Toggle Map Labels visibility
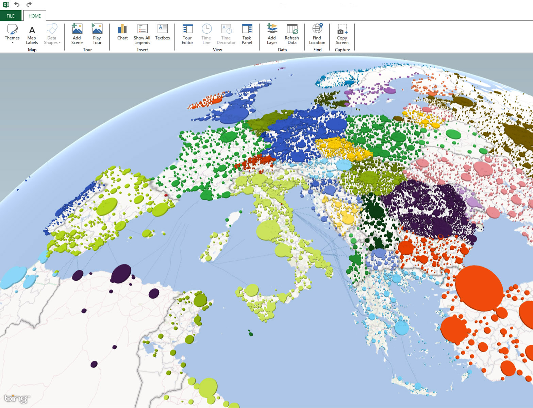Screen dimensions: 533x408 [32, 34]
